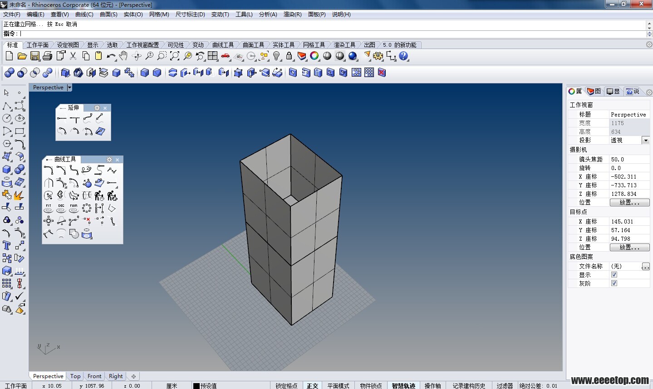Click the Print icon in toolbar
653x389 pixels.
pyautogui.click(x=47, y=56)
